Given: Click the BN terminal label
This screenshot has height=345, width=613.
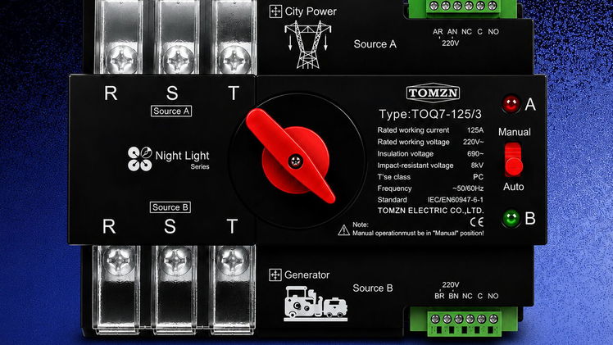Looking at the screenshot, I should 453,296.
